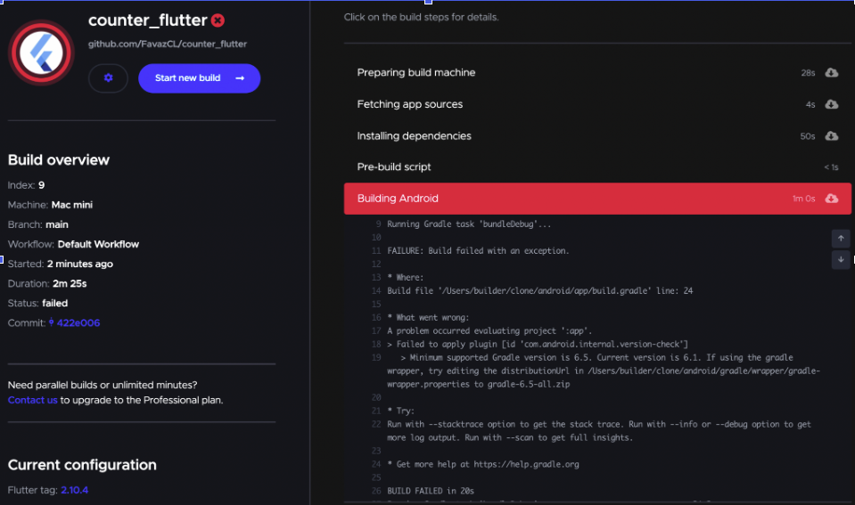Screen dimensions: 855x505
Task: Click 'Index: 9' text
Action: 26,185
